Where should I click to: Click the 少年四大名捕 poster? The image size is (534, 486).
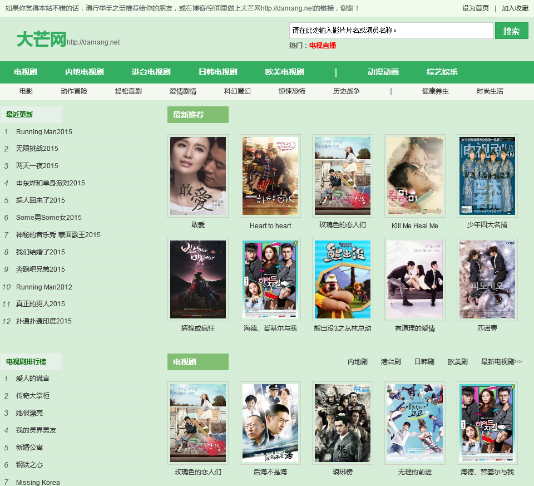487,176
